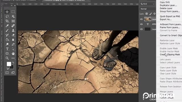182x102 pixels.
Task: Select the Crop tool
Action: pos(7,21)
